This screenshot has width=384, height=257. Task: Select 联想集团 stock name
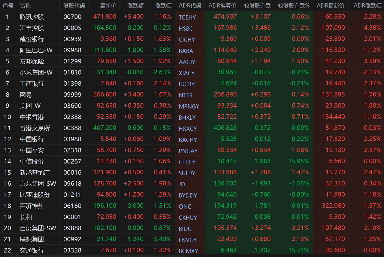(32, 239)
